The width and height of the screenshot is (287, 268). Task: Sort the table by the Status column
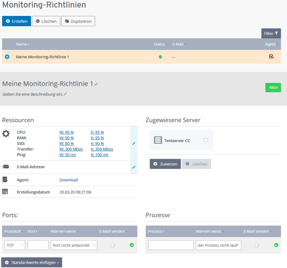tap(160, 44)
